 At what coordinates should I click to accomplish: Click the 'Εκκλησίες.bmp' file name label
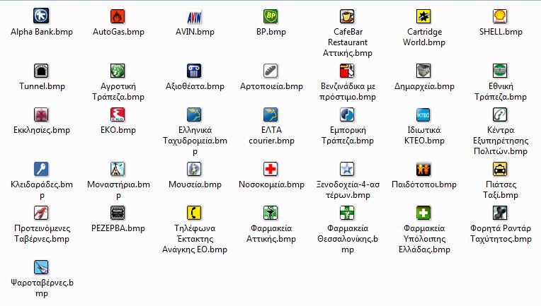(42, 130)
